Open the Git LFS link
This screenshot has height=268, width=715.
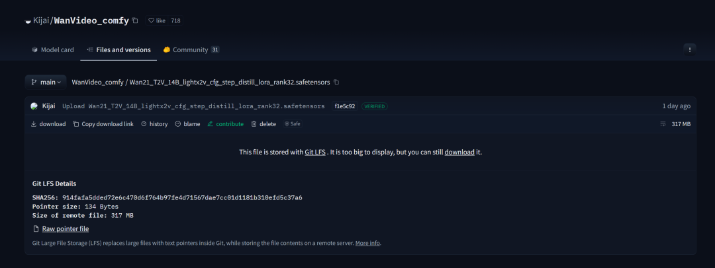pos(315,152)
